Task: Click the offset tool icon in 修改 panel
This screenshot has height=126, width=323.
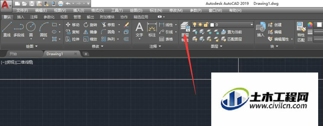Action: (126, 39)
